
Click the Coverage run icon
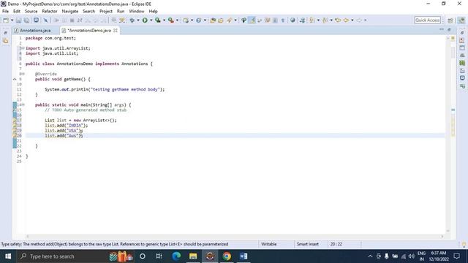coord(158,20)
